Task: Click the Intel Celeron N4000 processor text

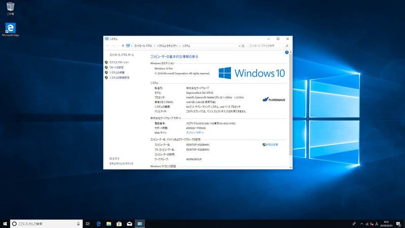Action: click(x=215, y=97)
